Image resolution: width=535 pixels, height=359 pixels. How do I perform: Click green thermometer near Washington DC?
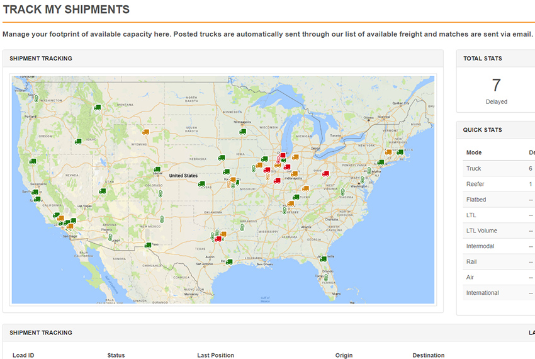point(363,180)
